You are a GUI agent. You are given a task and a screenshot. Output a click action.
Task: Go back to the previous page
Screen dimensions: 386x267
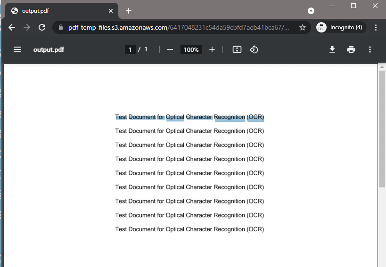[x=12, y=27]
